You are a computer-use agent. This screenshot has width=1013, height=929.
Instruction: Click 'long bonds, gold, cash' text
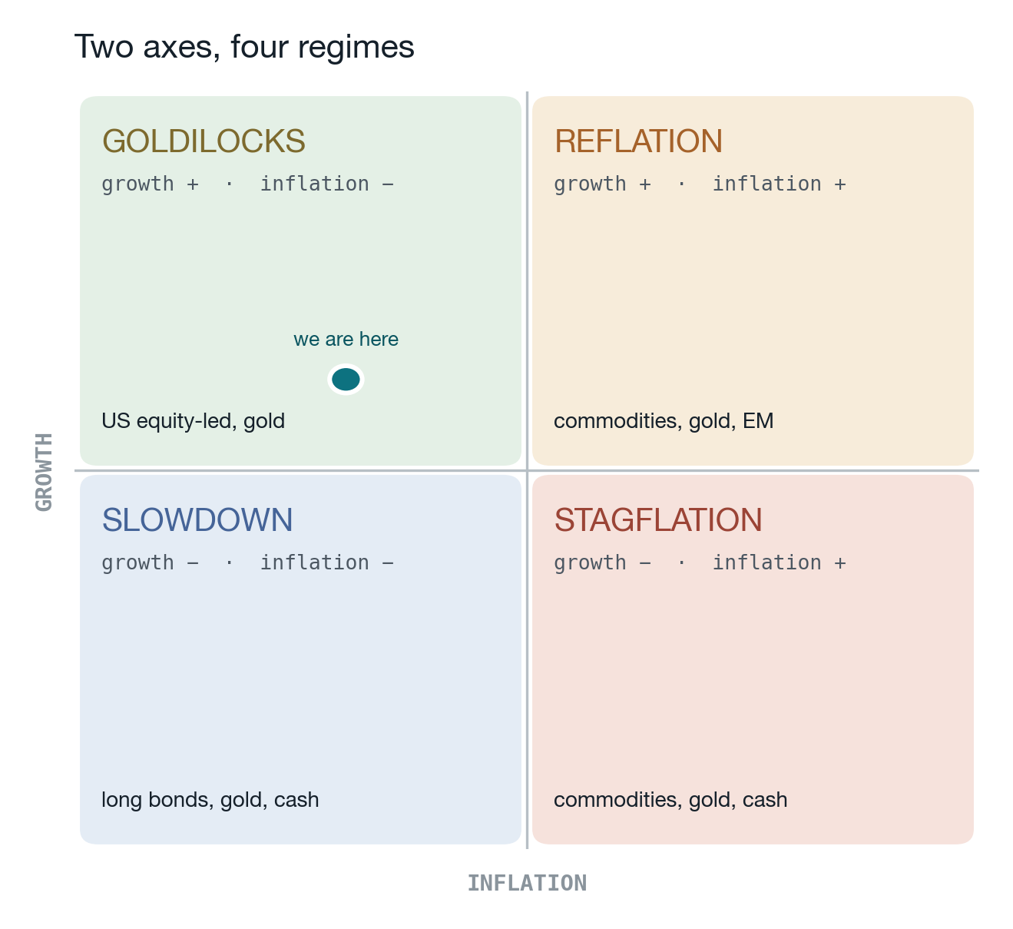210,800
